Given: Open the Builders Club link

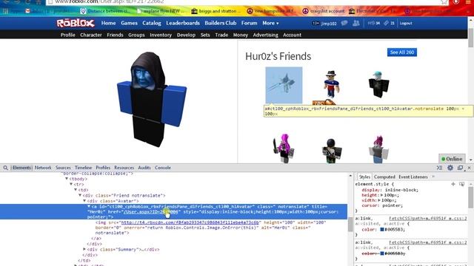Looking at the screenshot, I should pos(221,23).
